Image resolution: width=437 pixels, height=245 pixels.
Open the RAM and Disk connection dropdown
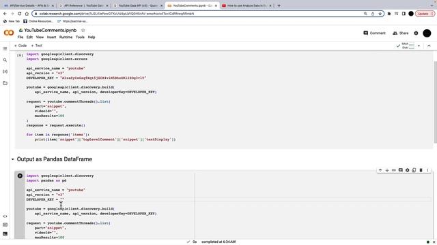419,46
